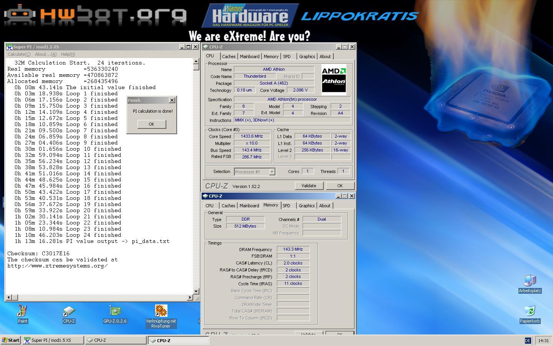Click the Code Name field Thunderbird
Screen dimensions: 553x346
tap(255, 77)
